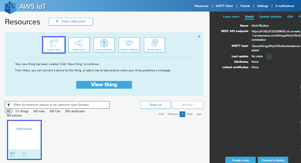
Task: Select page 1 in pagination
Action: tap(182, 114)
